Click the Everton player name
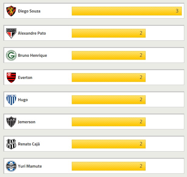Viewport: 187px width, 177px height. (x=25, y=78)
